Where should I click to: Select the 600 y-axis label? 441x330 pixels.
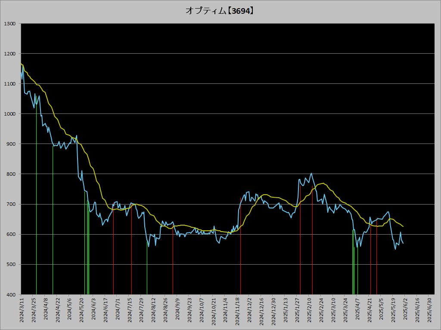tap(11, 234)
